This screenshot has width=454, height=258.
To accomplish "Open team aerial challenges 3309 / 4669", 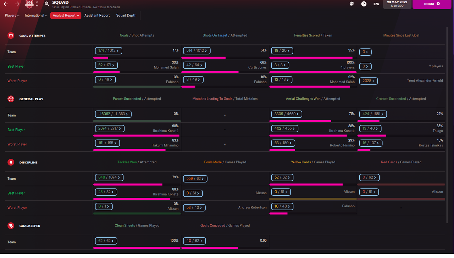I will [x=287, y=114].
